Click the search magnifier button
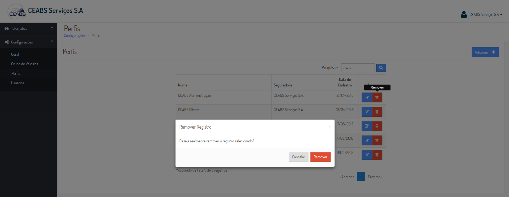Screen dimensions: 509x197 point(381,68)
